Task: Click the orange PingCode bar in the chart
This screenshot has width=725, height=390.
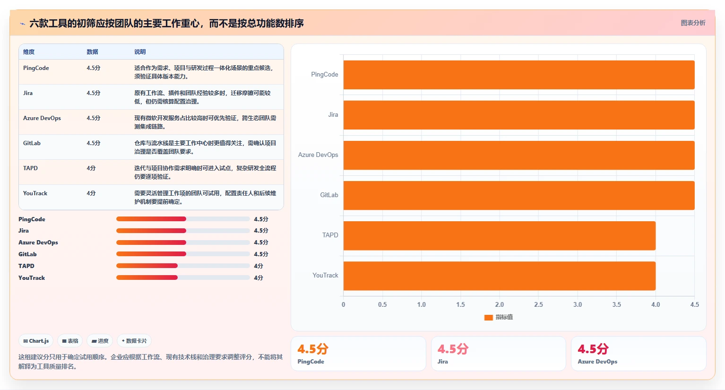Action: click(x=519, y=75)
